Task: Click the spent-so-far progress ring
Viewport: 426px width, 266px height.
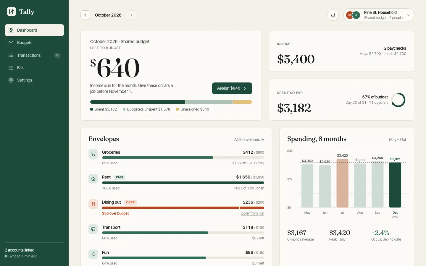Action: (398, 100)
